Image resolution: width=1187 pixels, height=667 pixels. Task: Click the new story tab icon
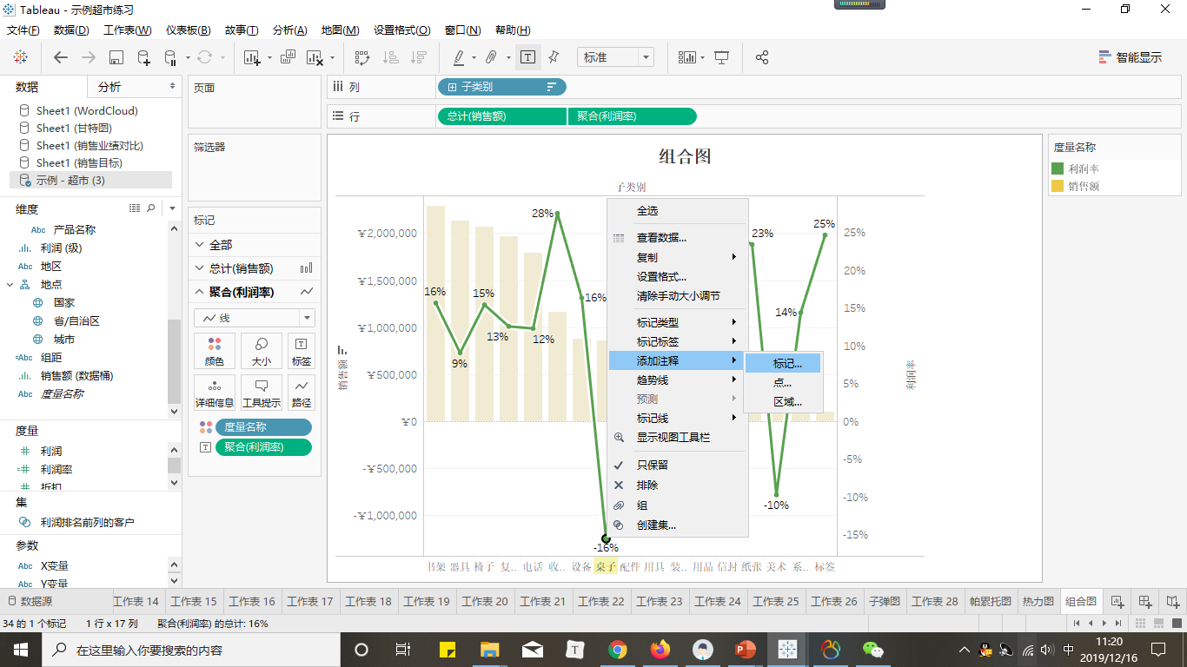click(1173, 601)
